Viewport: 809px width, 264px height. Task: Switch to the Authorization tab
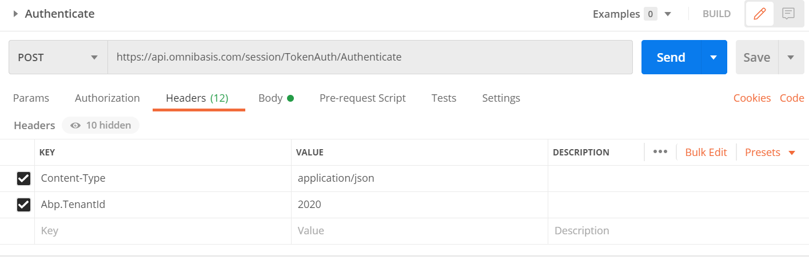(x=107, y=98)
